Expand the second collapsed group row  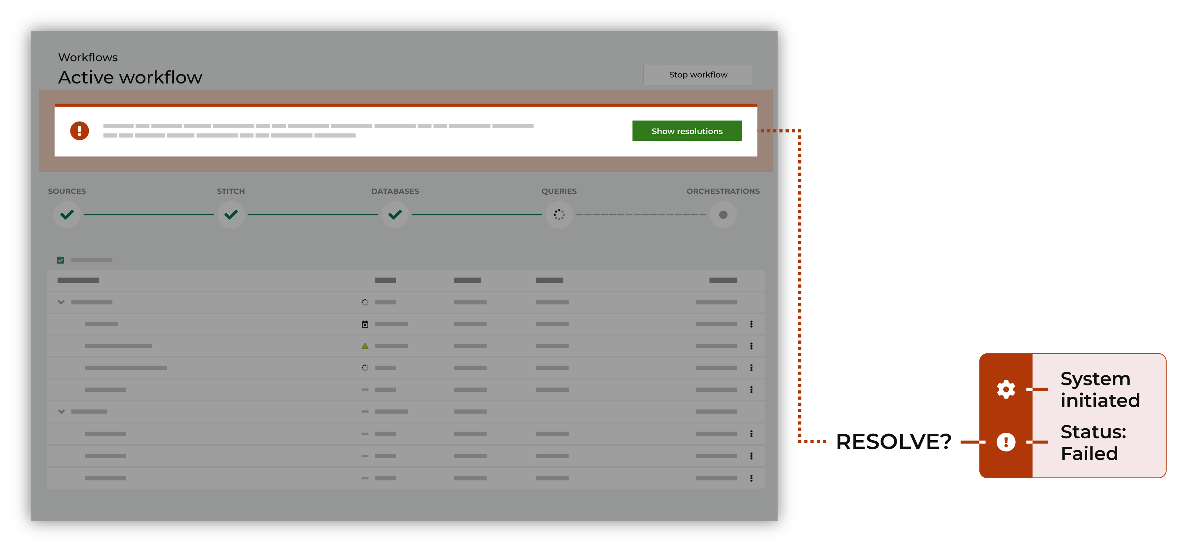pyautogui.click(x=62, y=412)
